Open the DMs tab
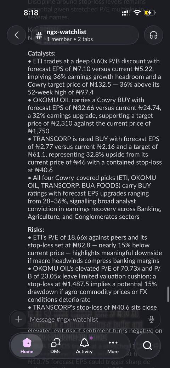Viewport: 170px width, 368px height. (55, 346)
